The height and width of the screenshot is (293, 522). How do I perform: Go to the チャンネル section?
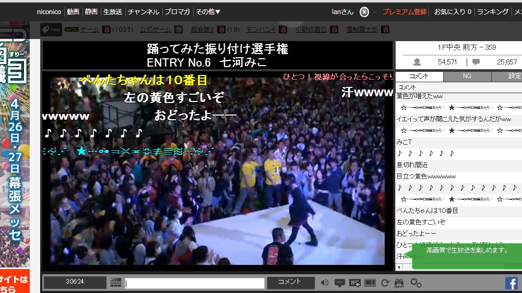144,11
